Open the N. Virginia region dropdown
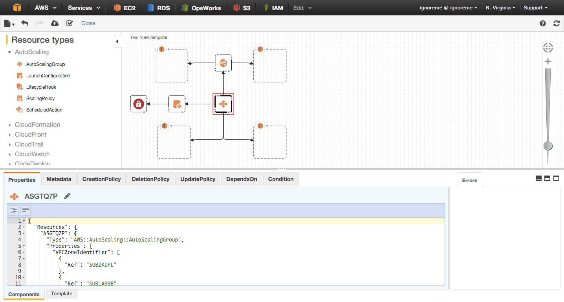Screen dimensions: 564x302 click(500, 7)
